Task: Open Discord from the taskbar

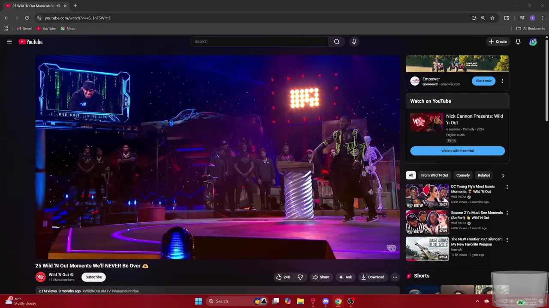Action: (x=326, y=301)
